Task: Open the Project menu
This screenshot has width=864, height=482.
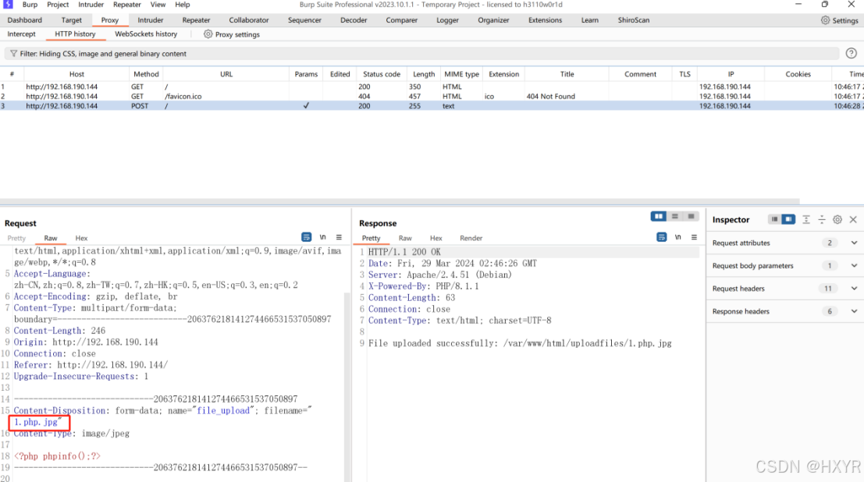Action: click(58, 5)
